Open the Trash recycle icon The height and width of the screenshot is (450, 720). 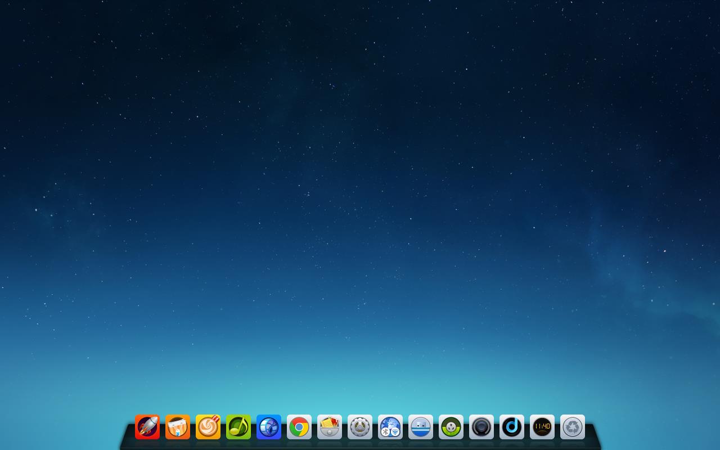573,427
